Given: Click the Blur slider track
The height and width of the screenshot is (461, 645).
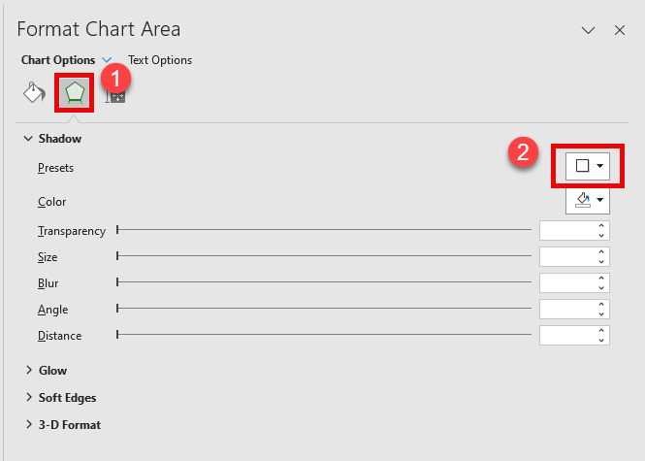Looking at the screenshot, I should (324, 282).
